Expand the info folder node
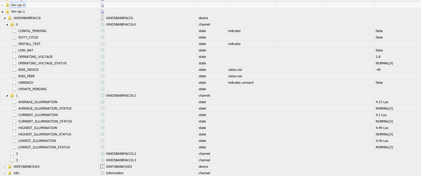Screen dimensions: 421x176 (5, 173)
